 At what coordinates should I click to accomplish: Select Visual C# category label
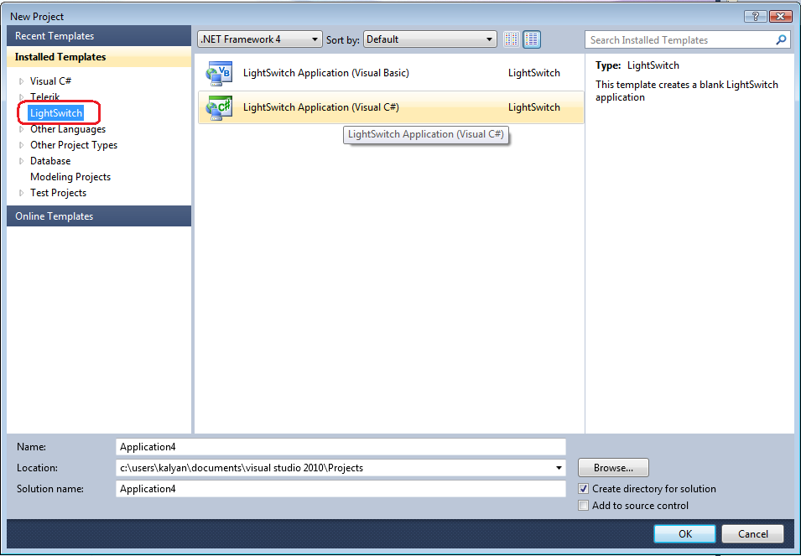(50, 81)
